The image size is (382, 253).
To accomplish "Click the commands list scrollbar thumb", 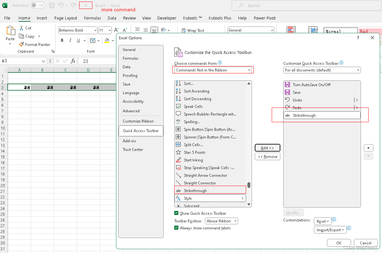I will tap(249, 185).
